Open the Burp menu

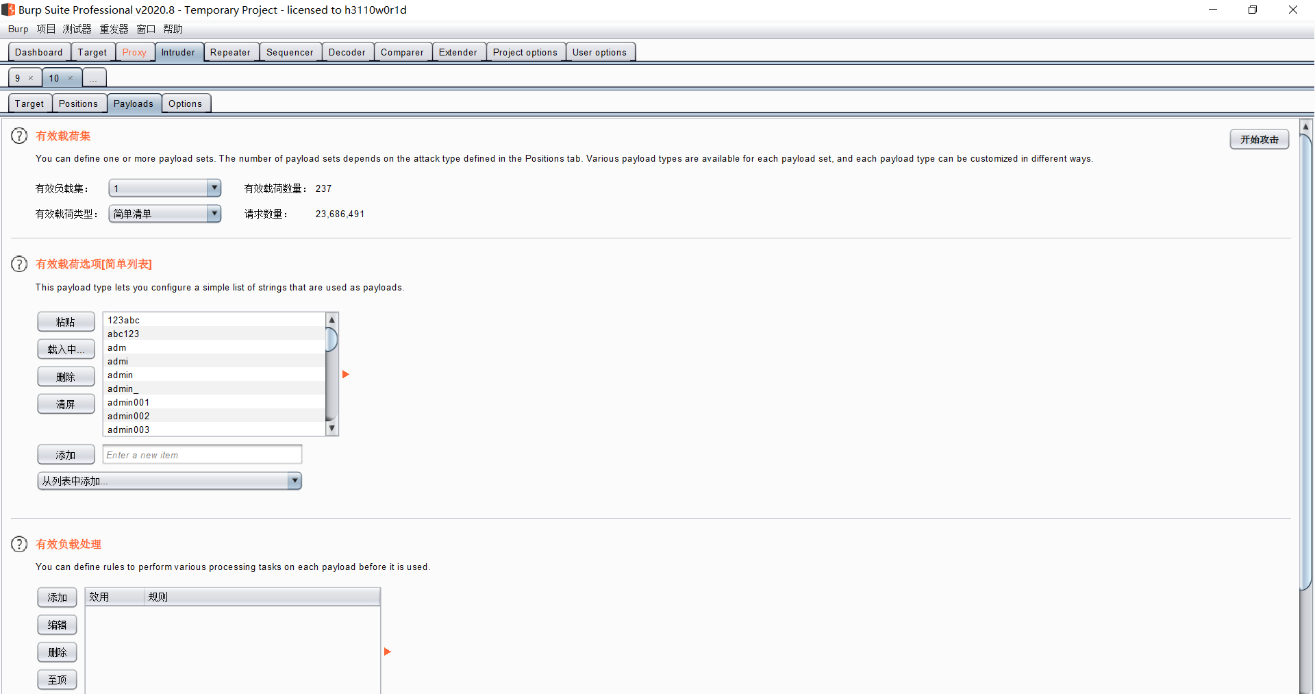18,29
